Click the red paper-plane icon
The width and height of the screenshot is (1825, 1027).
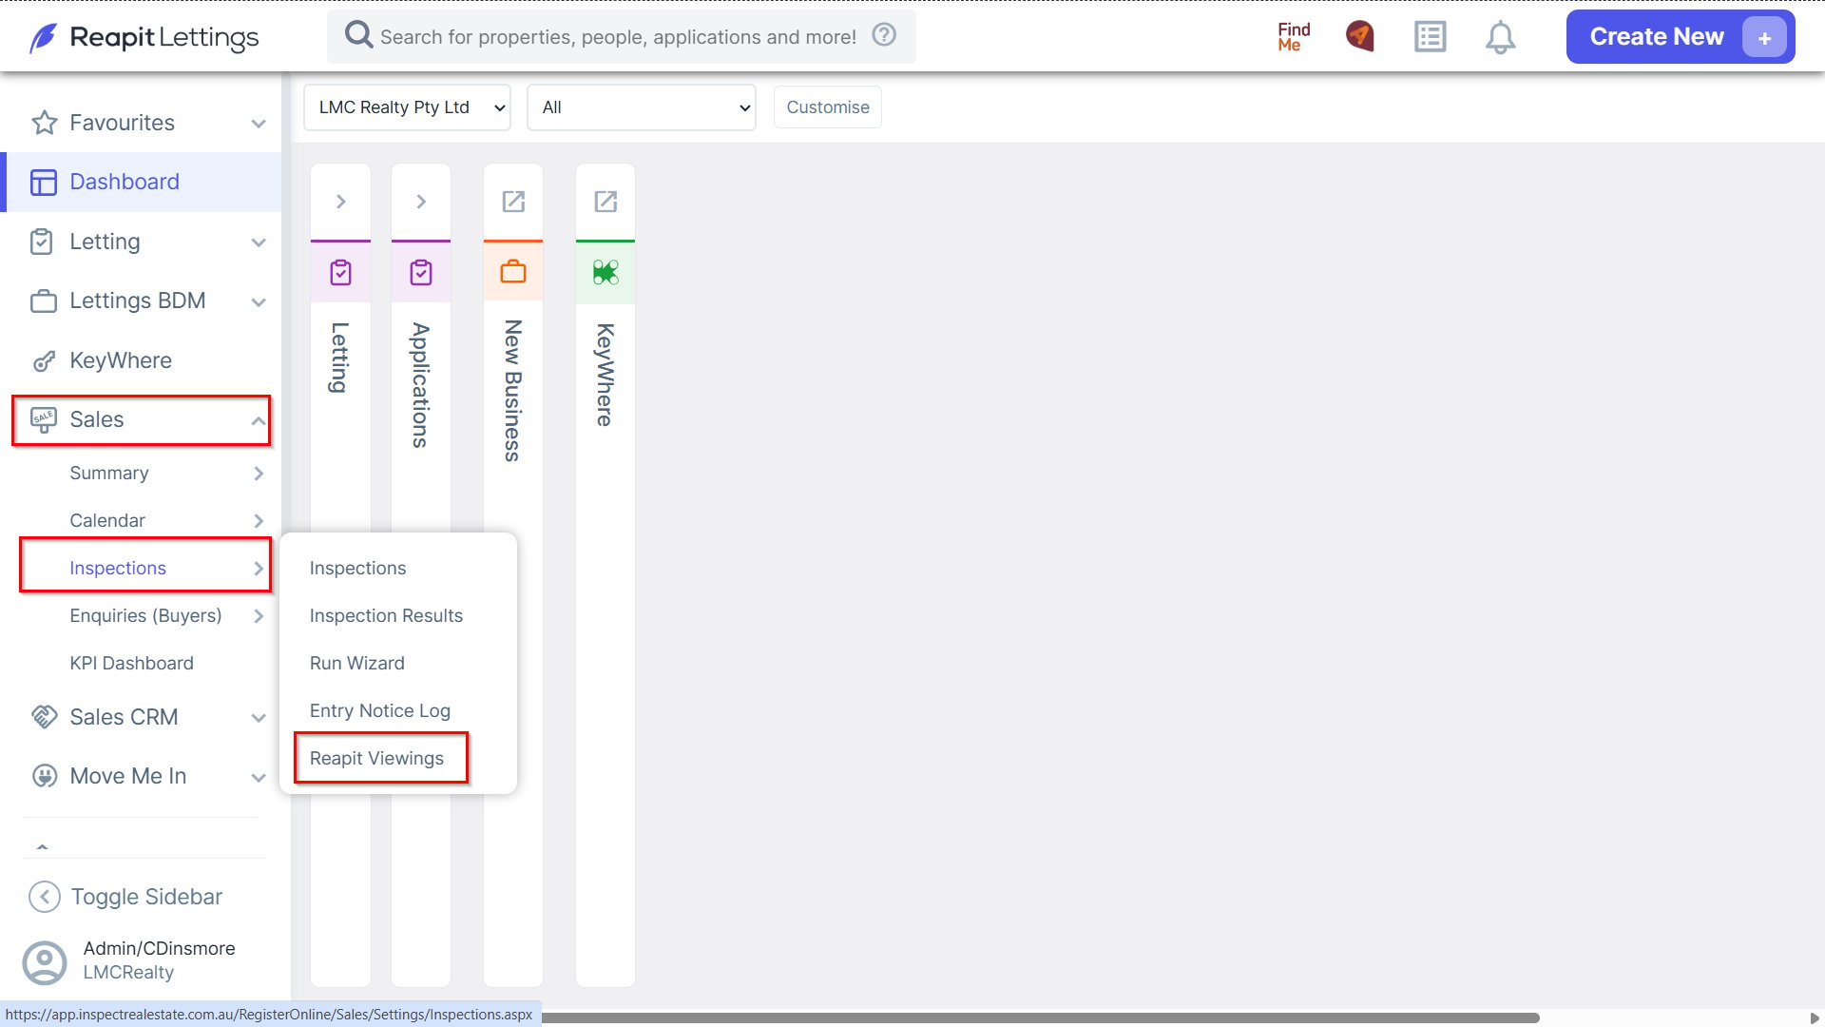tap(1360, 37)
